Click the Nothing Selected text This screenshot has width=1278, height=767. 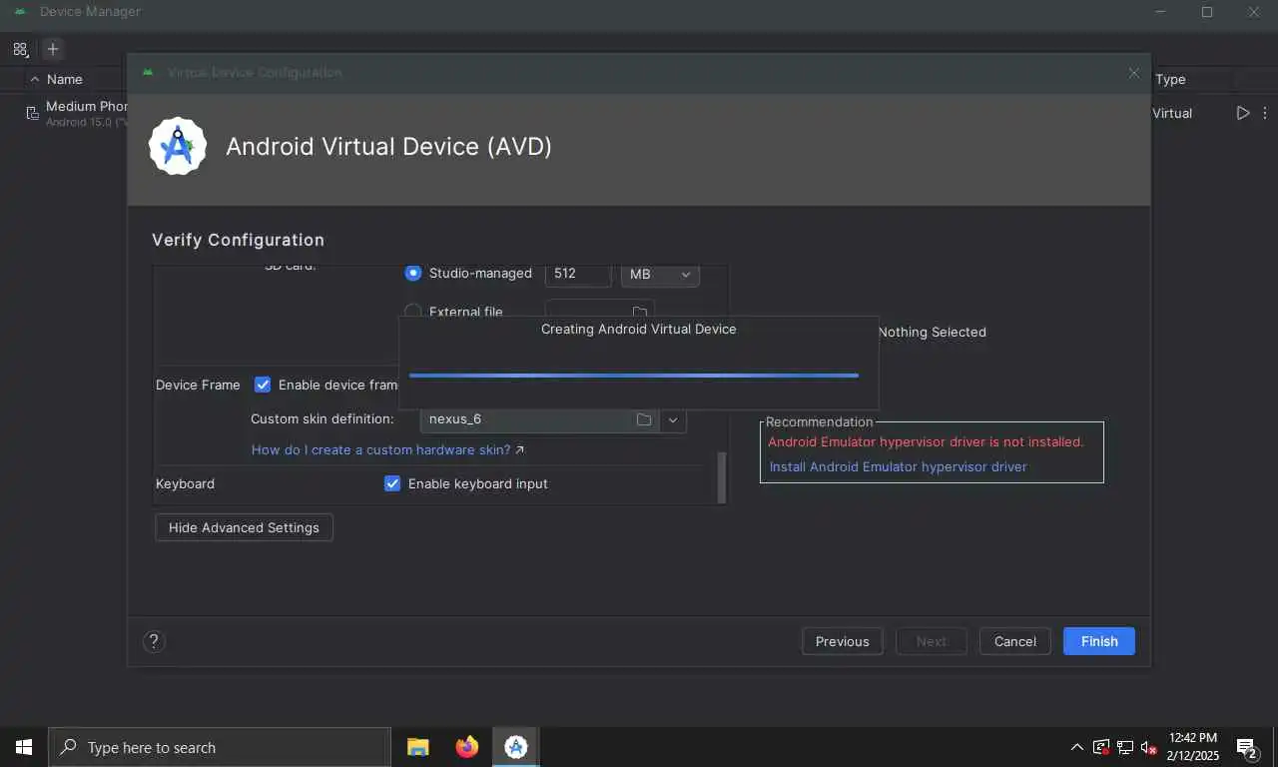[x=932, y=332]
